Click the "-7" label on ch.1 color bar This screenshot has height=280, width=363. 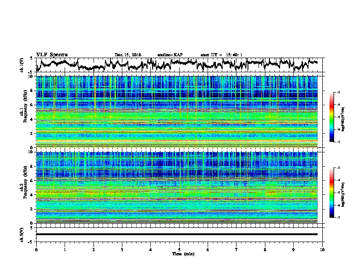(x=338, y=142)
